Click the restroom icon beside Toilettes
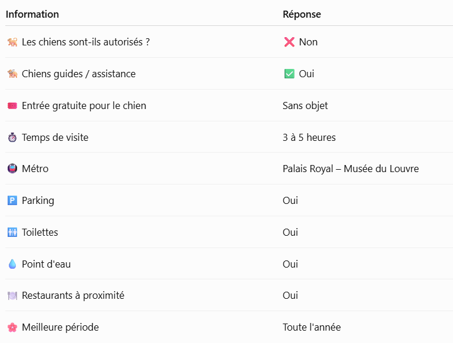This screenshot has width=453, height=343. coord(12,232)
